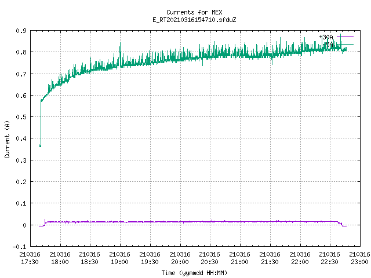Click the +30A legend label

tap(326, 37)
